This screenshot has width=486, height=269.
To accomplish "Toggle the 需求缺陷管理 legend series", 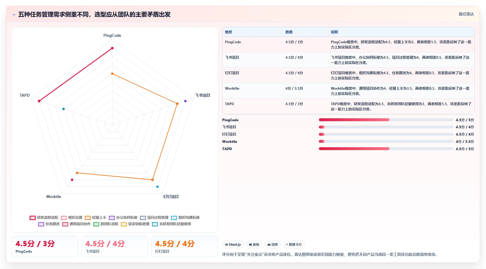I will pyautogui.click(x=135, y=224).
